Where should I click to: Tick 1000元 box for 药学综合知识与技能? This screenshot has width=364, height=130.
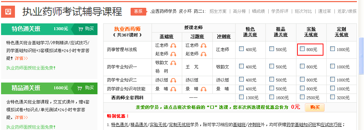pos(332,88)
